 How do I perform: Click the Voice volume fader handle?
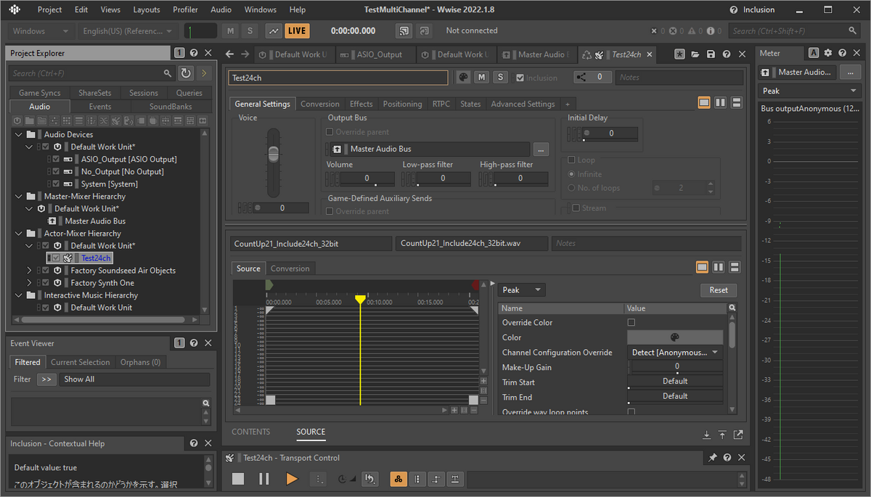273,154
